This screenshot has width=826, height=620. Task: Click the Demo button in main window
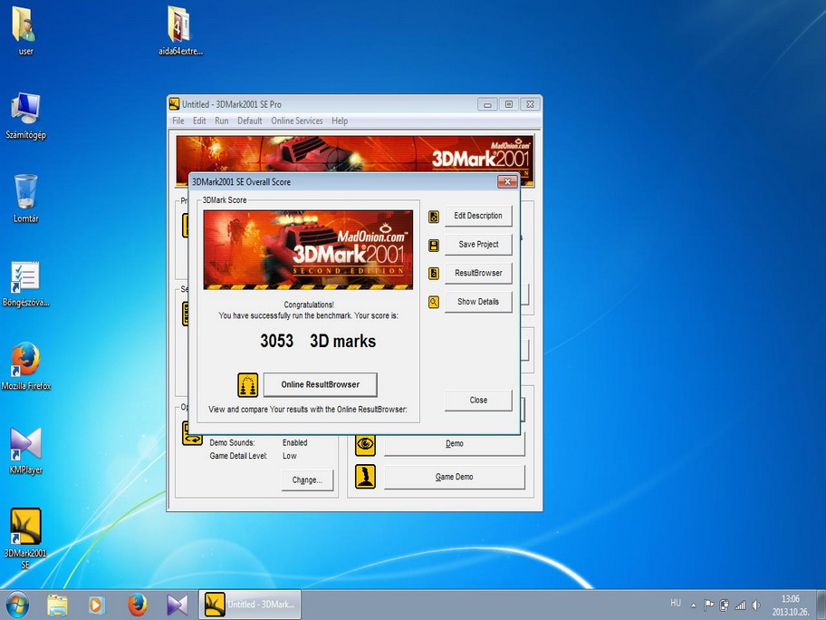pyautogui.click(x=454, y=444)
